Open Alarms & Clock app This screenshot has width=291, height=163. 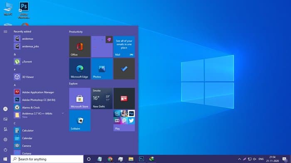pyautogui.click(x=39, y=107)
